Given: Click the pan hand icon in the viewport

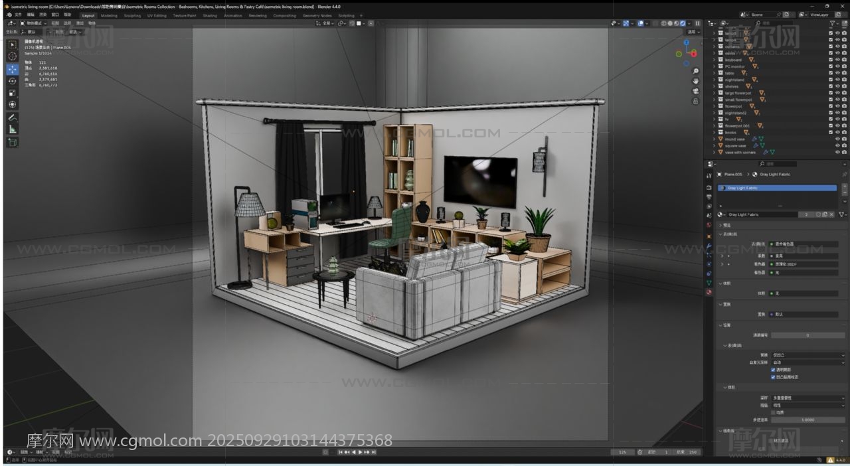Looking at the screenshot, I should point(695,81).
